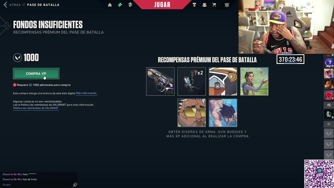The width and height of the screenshot is (334, 188).
Task: Open the Más información link
Action: point(86,93)
